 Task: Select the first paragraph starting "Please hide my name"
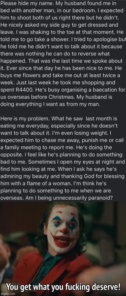click(x=63, y=54)
